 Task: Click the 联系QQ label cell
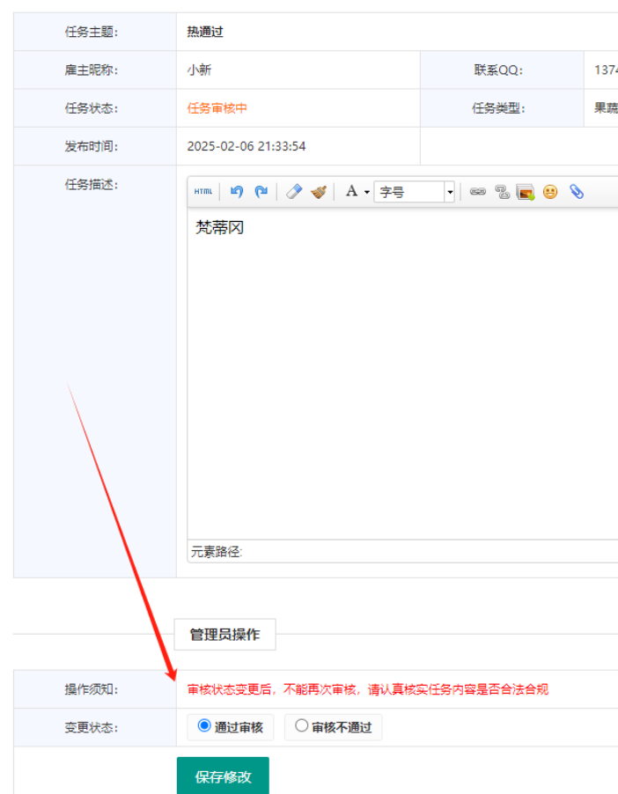pos(502,70)
